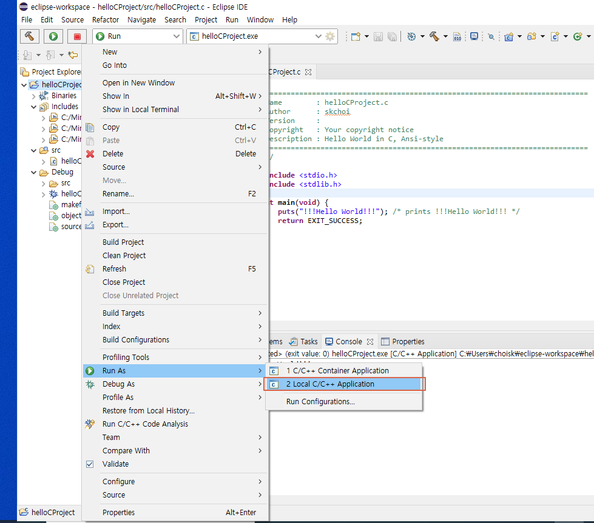Click the green Run launch button
This screenshot has width=594, height=523.
click(x=53, y=36)
